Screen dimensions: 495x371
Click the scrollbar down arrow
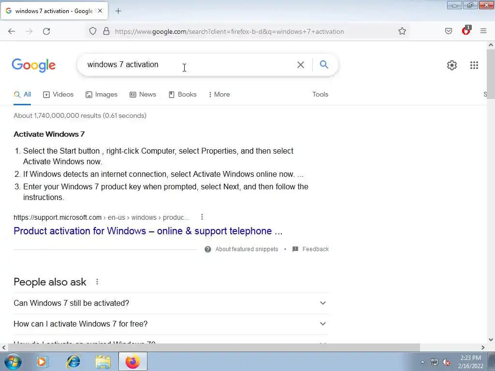click(491, 340)
